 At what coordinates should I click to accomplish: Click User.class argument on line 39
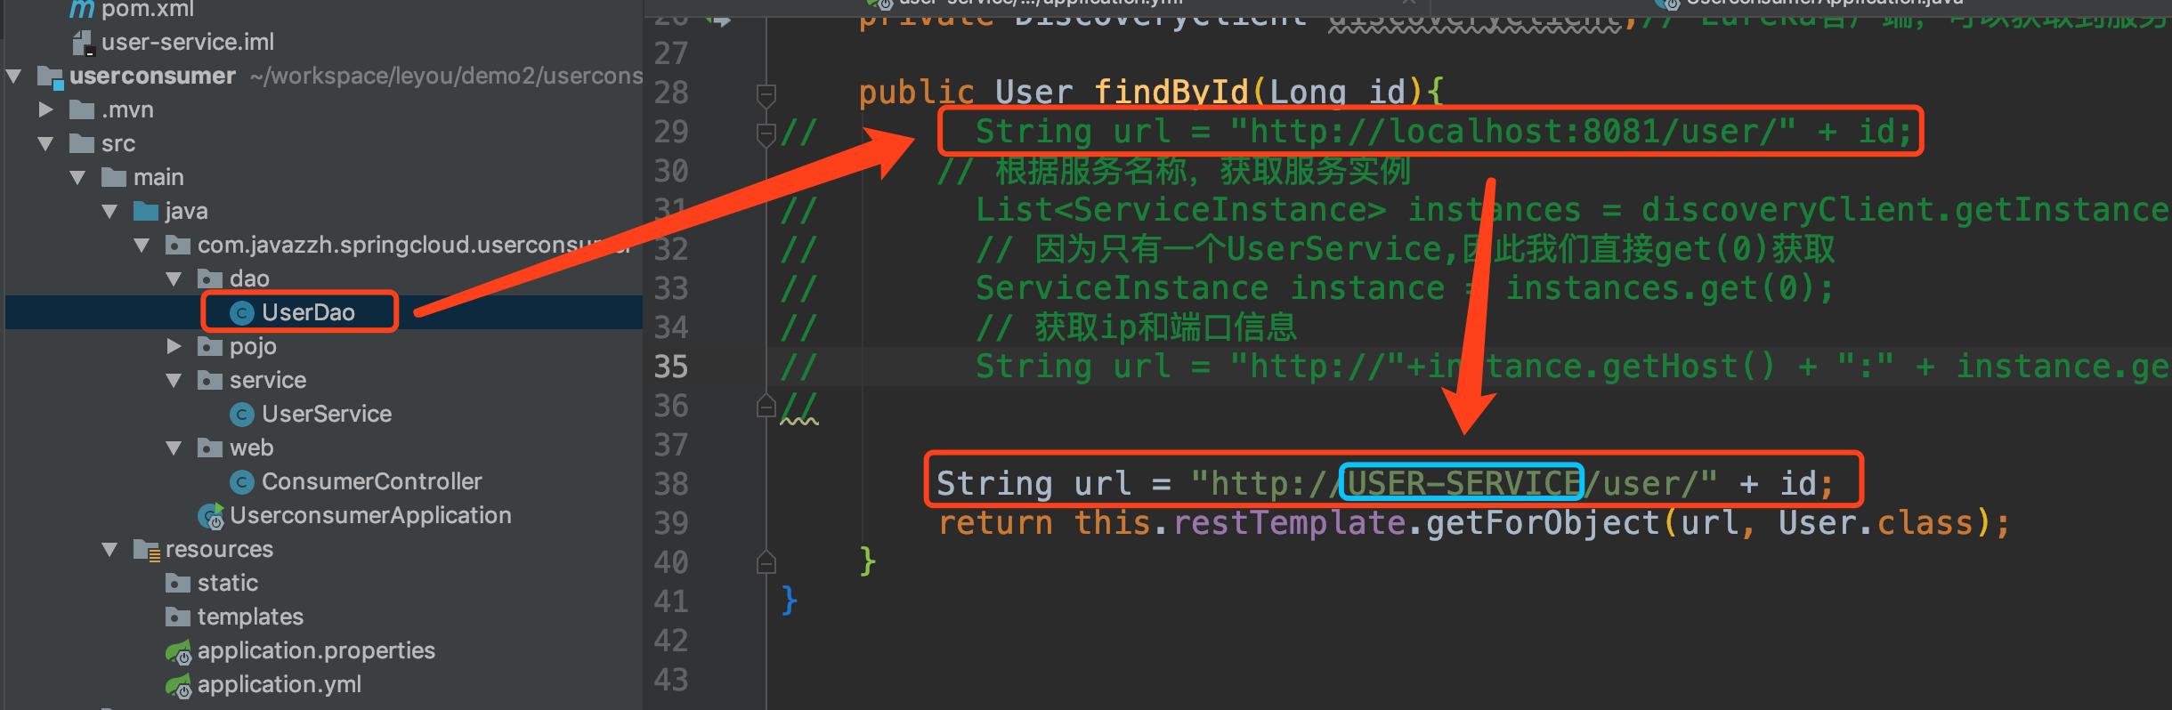pos(1876,522)
